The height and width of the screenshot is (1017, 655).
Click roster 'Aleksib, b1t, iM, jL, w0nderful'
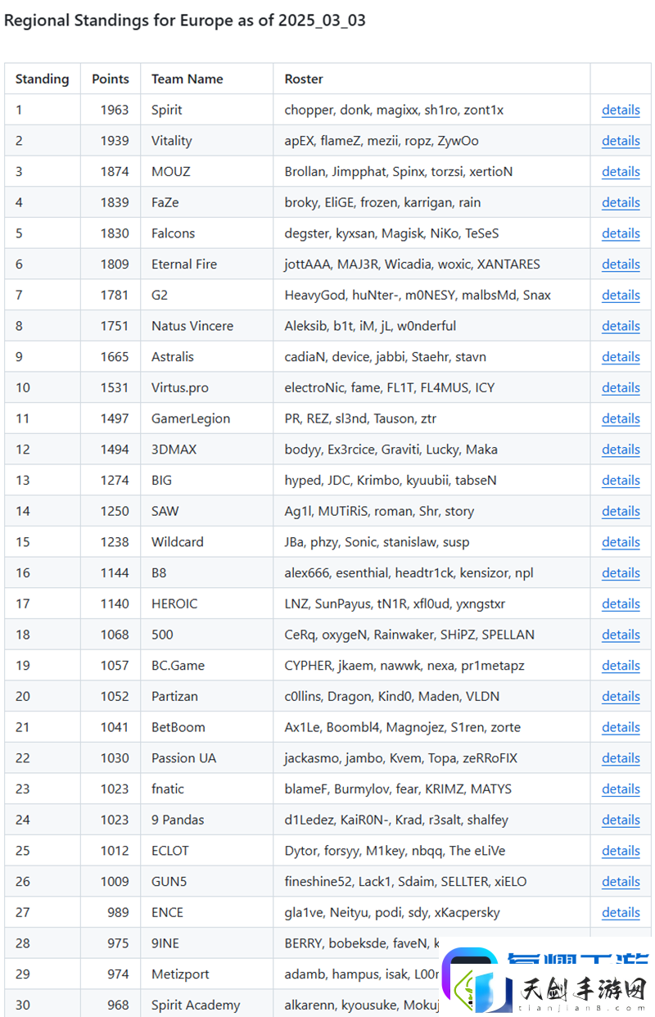(370, 326)
